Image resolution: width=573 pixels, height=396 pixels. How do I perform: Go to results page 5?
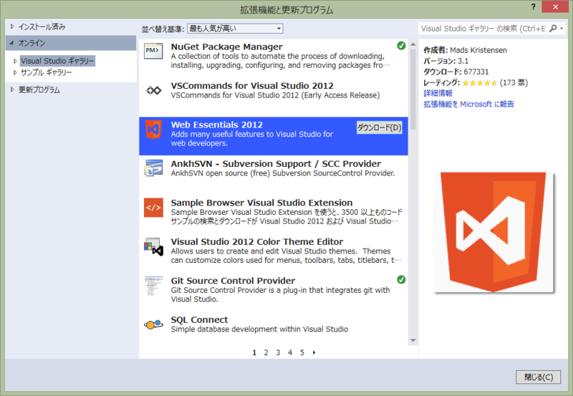302,352
